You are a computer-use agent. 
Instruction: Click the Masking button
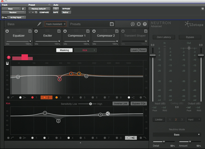[64, 50]
